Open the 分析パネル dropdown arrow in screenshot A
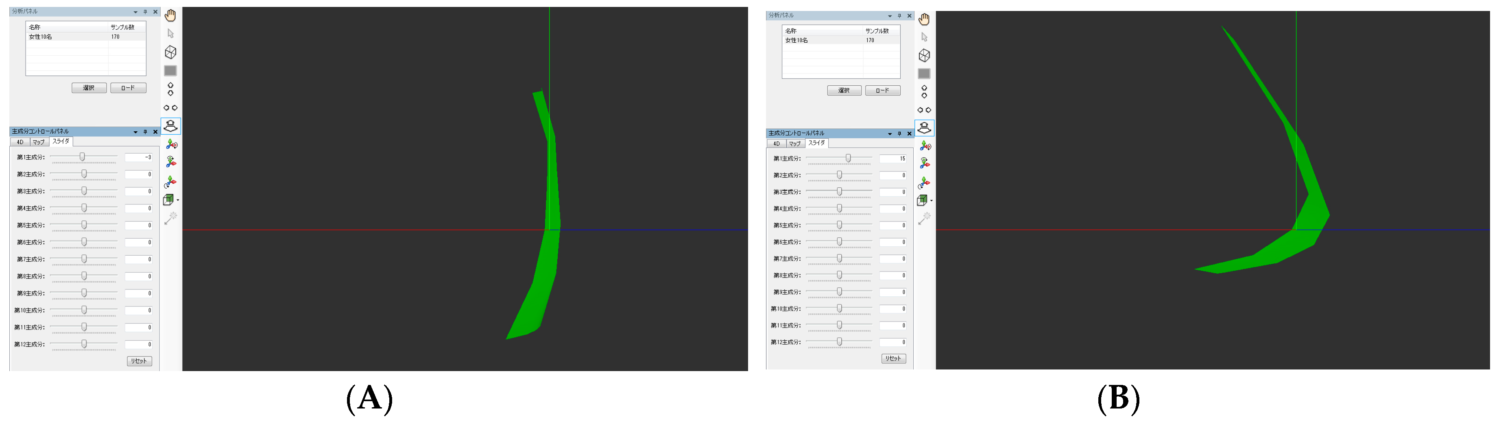 pyautogui.click(x=135, y=12)
